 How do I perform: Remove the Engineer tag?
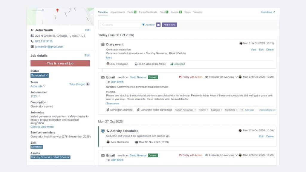coord(221,110)
